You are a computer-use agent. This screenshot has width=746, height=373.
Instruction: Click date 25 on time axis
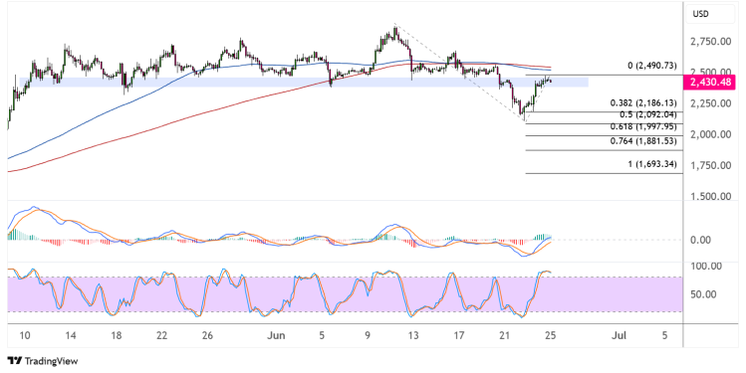pos(550,335)
